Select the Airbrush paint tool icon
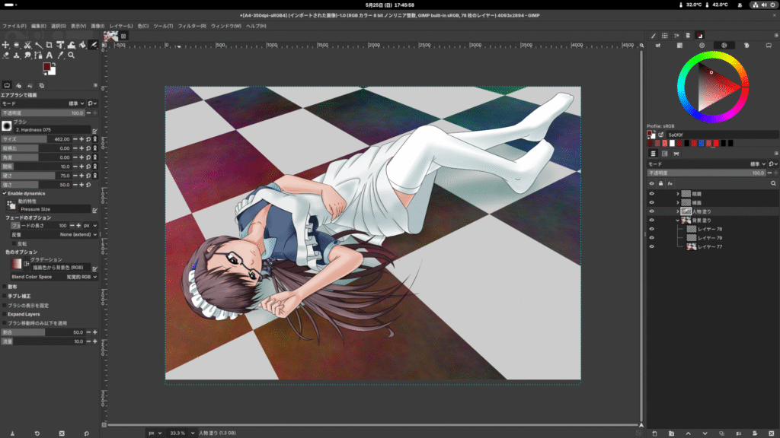 (93, 45)
